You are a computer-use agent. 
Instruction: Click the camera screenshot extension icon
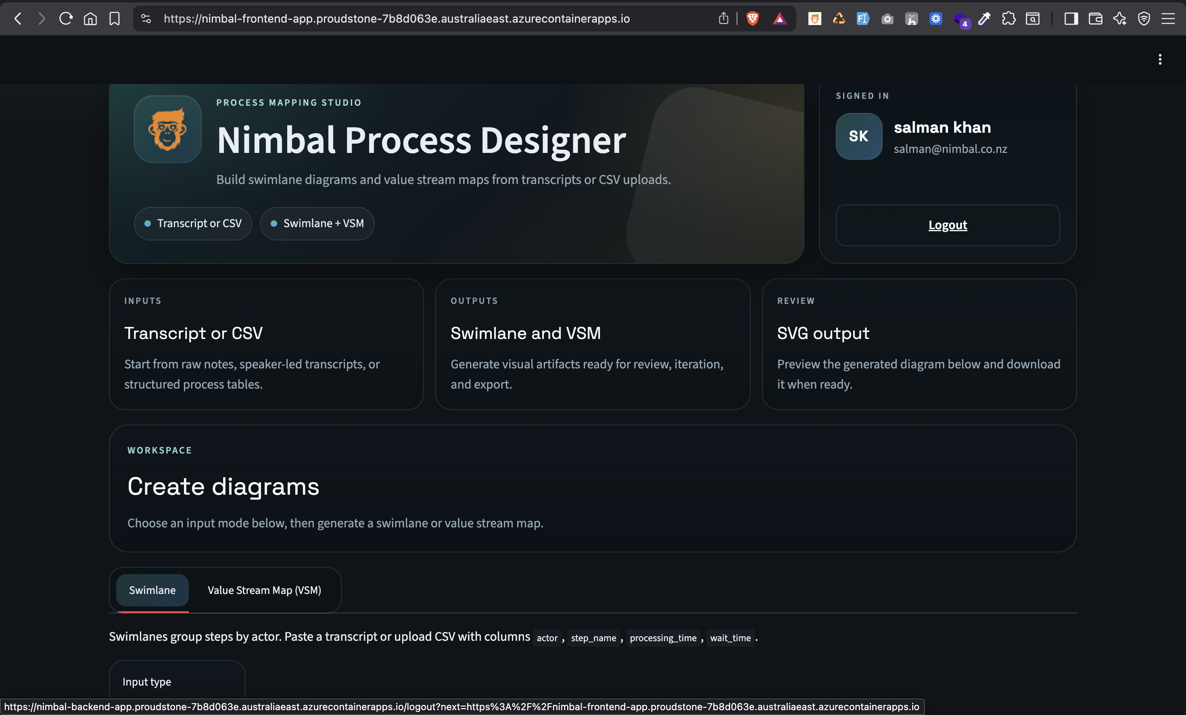(x=887, y=18)
